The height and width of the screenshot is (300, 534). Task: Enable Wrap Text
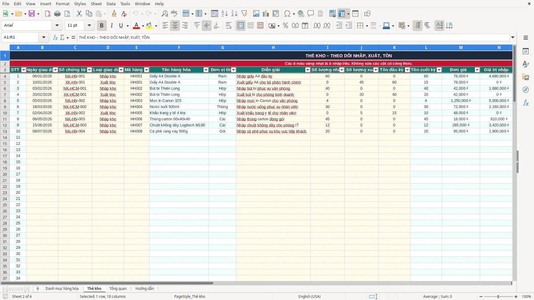point(229,26)
